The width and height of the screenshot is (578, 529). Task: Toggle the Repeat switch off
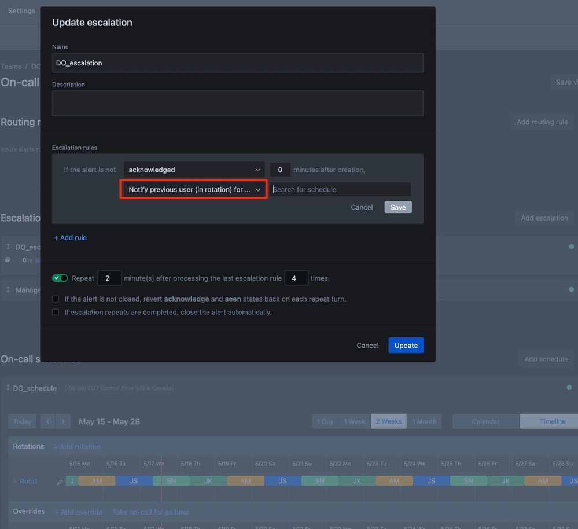point(60,278)
